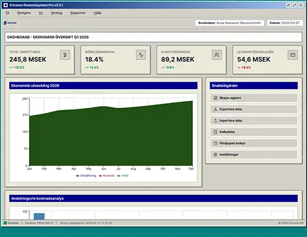The width and height of the screenshot is (307, 237).
Task: Click the 245,8 MSEK total omsättning value
Action: point(28,60)
